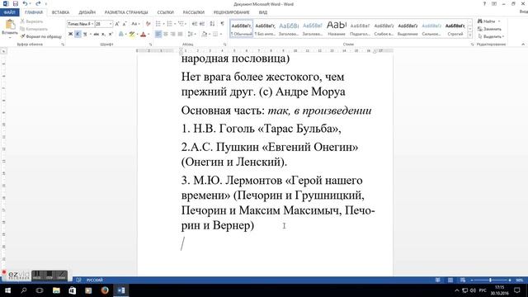Sort the selected paragraphs
This screenshot has height=297, width=528.
[212, 24]
